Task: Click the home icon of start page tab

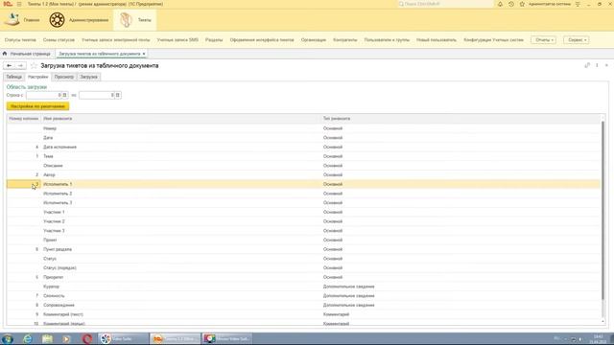Action: tap(5, 54)
